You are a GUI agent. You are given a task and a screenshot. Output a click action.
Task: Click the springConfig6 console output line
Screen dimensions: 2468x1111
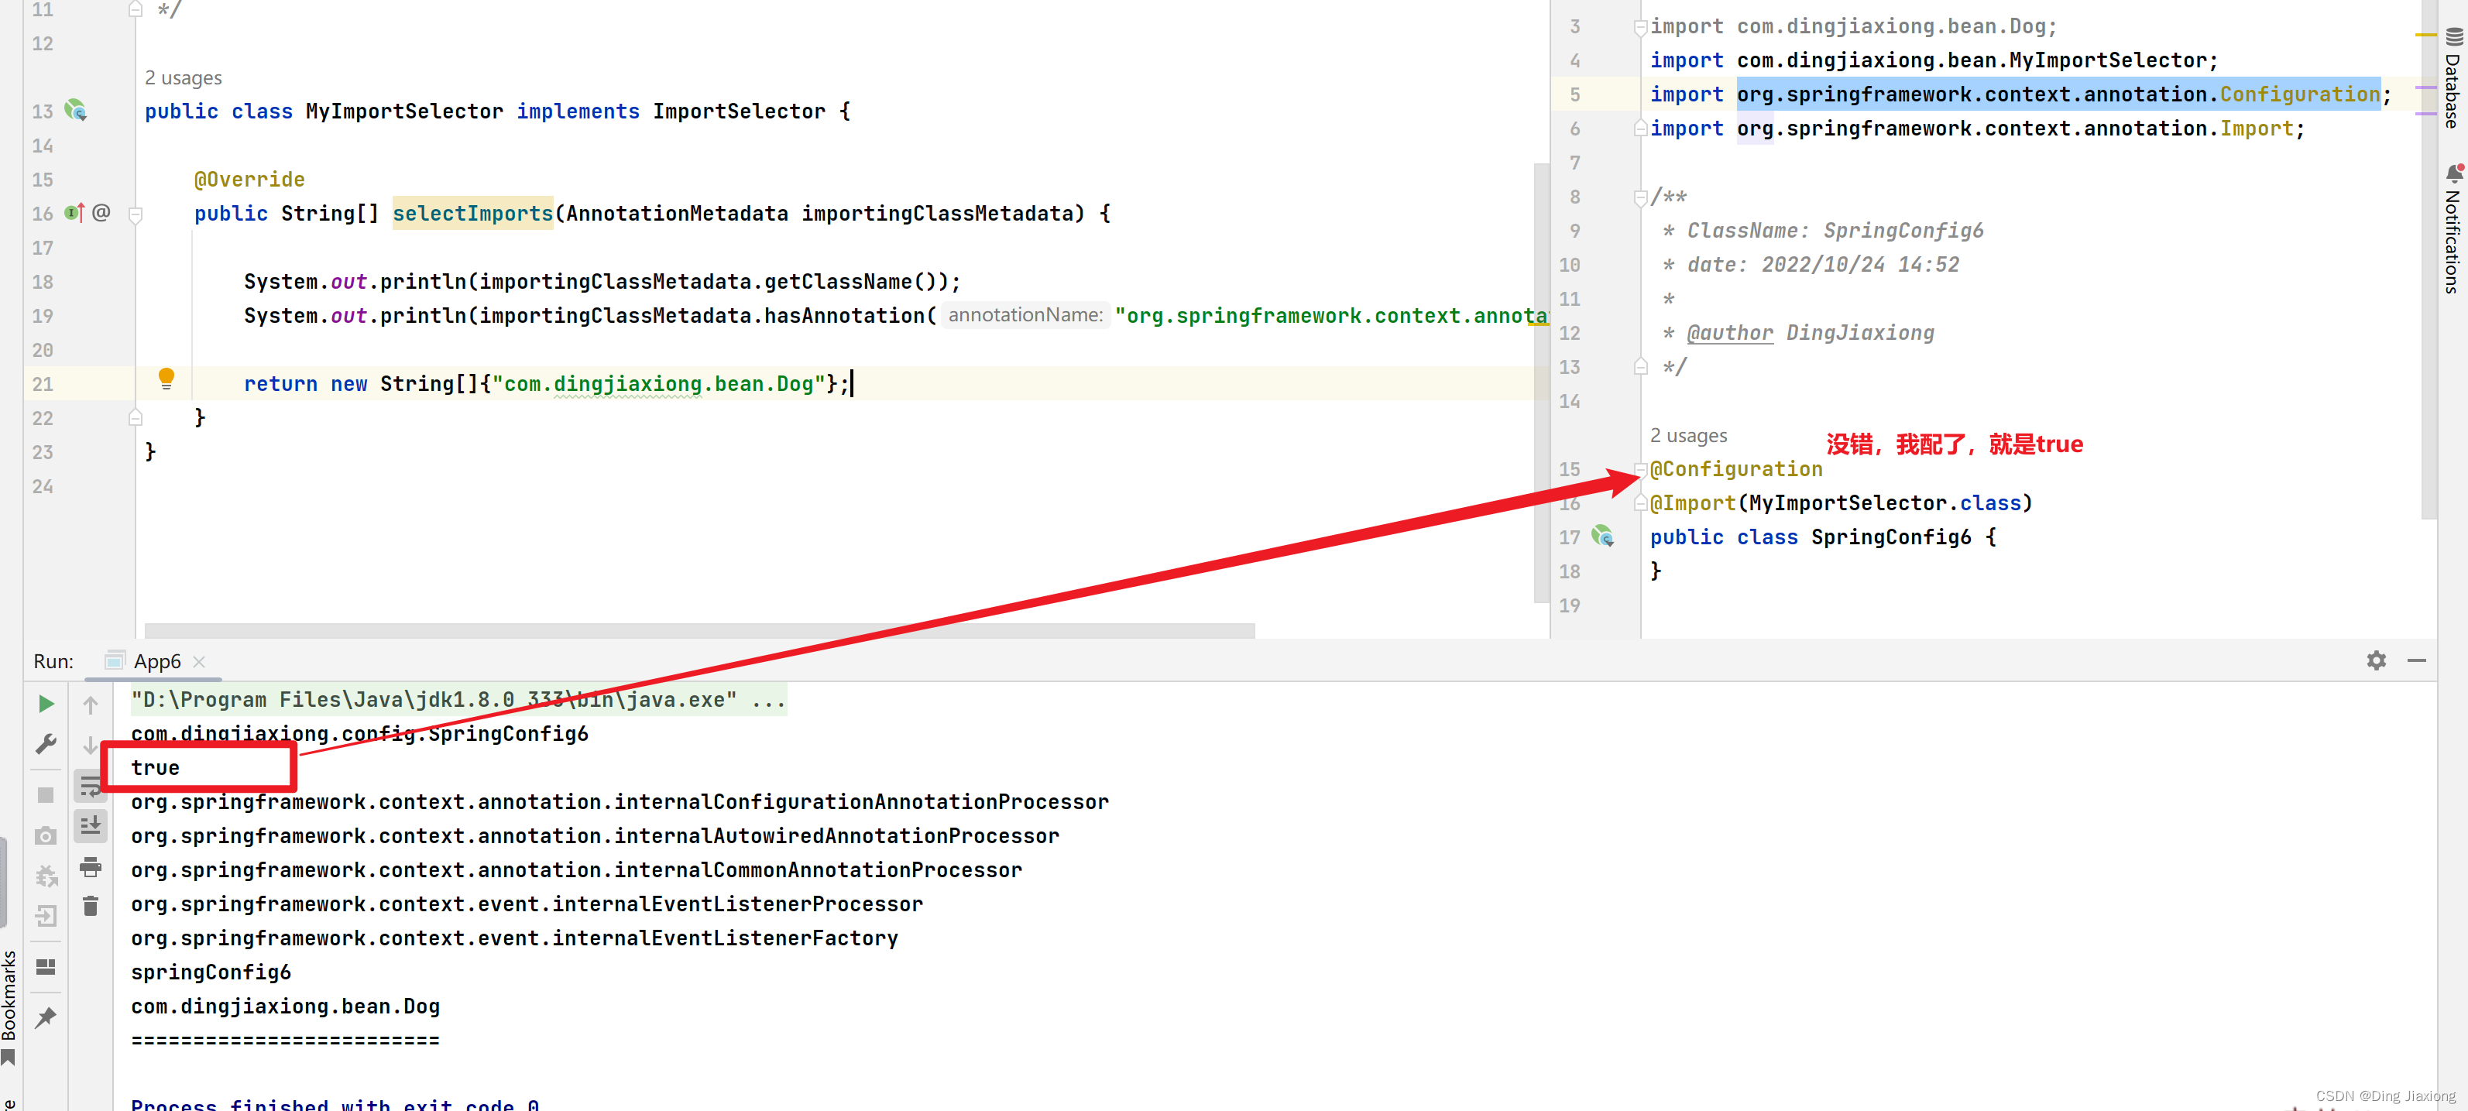point(211,972)
